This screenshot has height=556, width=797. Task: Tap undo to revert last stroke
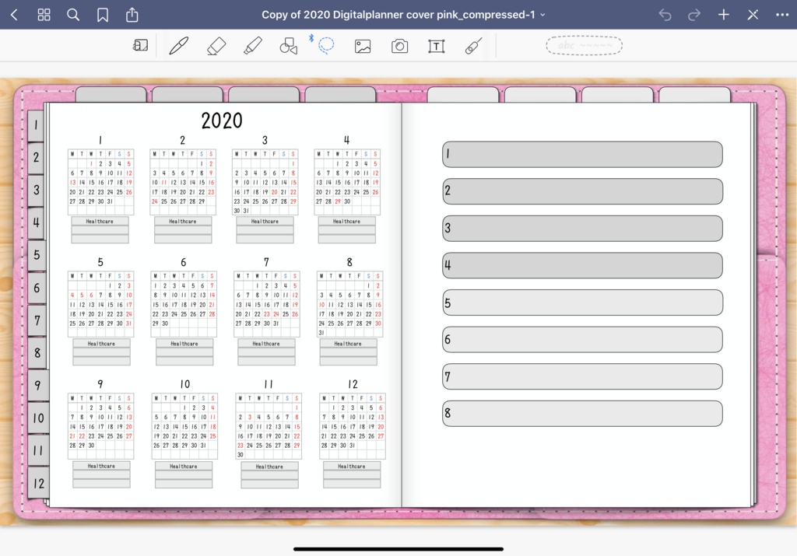pos(665,13)
